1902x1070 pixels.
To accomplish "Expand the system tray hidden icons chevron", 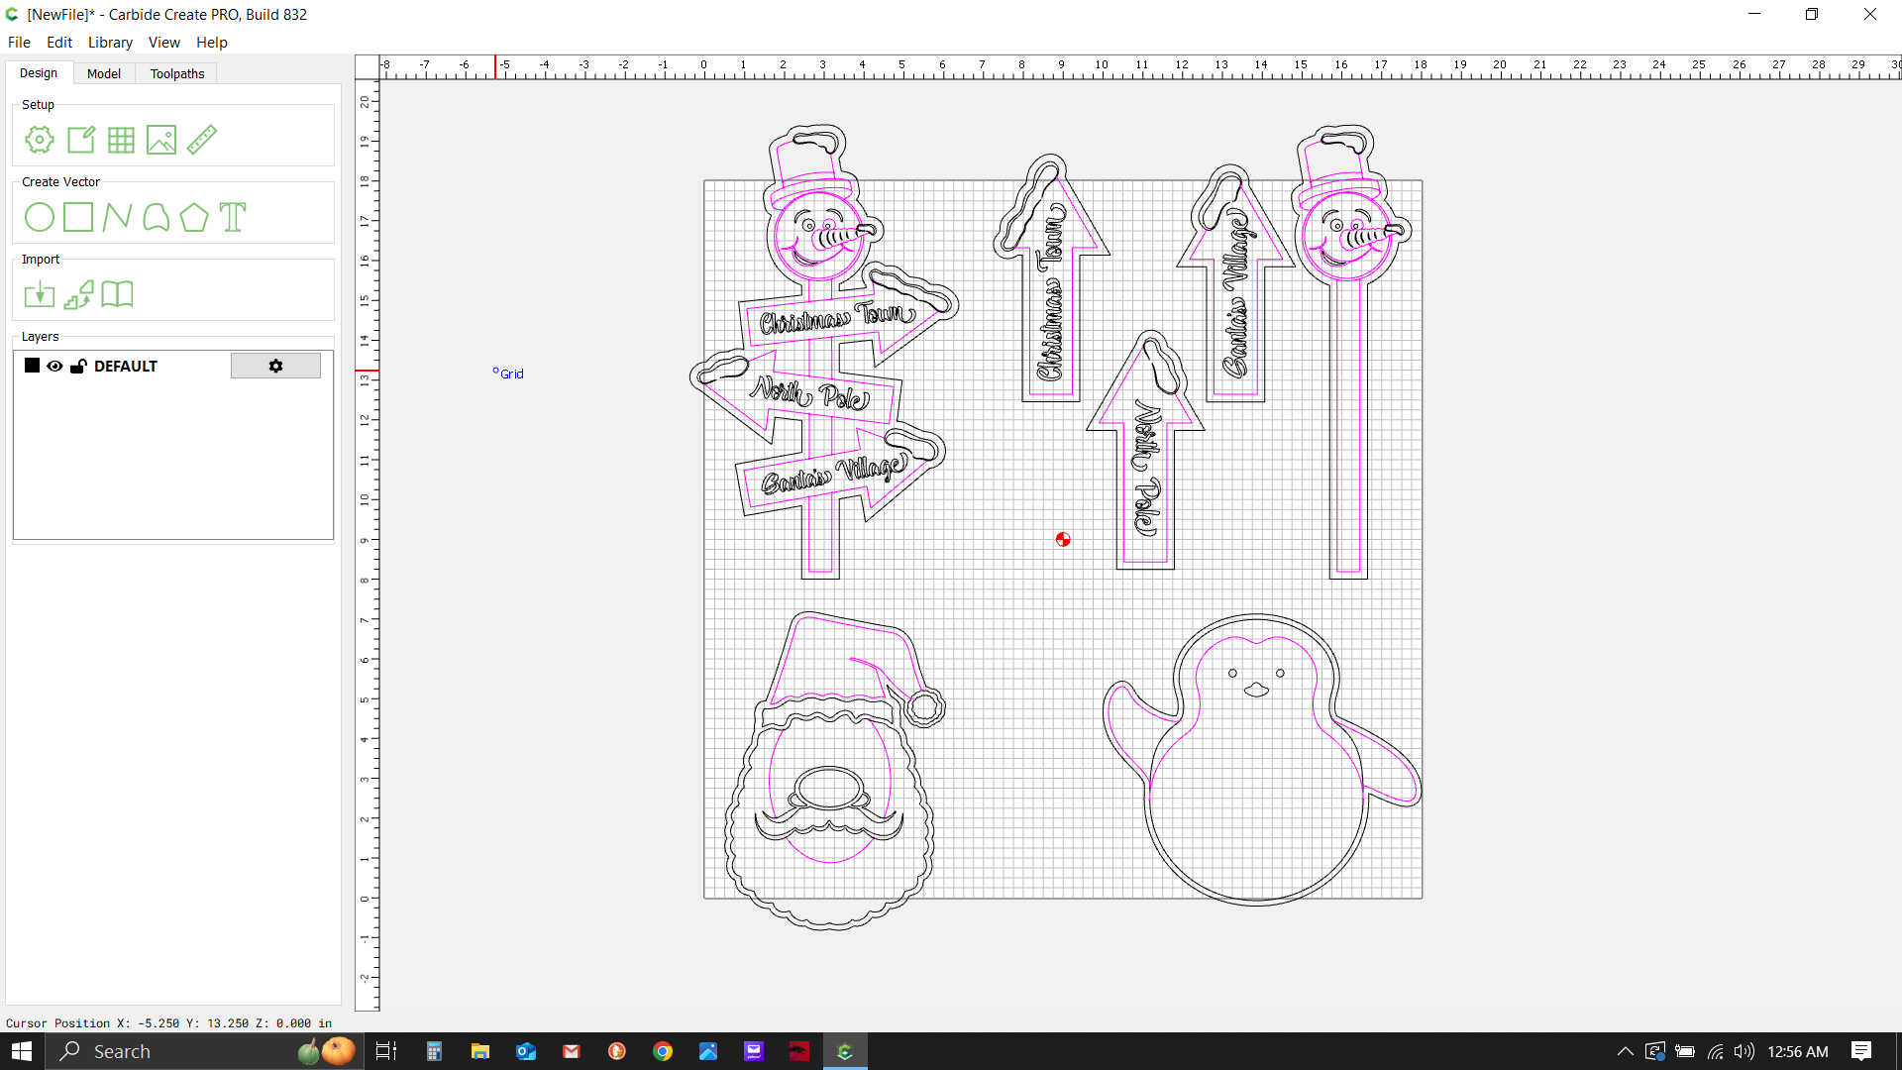I will [1625, 1052].
